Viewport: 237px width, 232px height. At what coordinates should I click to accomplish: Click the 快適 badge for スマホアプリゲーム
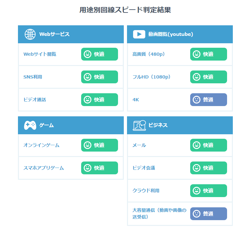(x=99, y=168)
